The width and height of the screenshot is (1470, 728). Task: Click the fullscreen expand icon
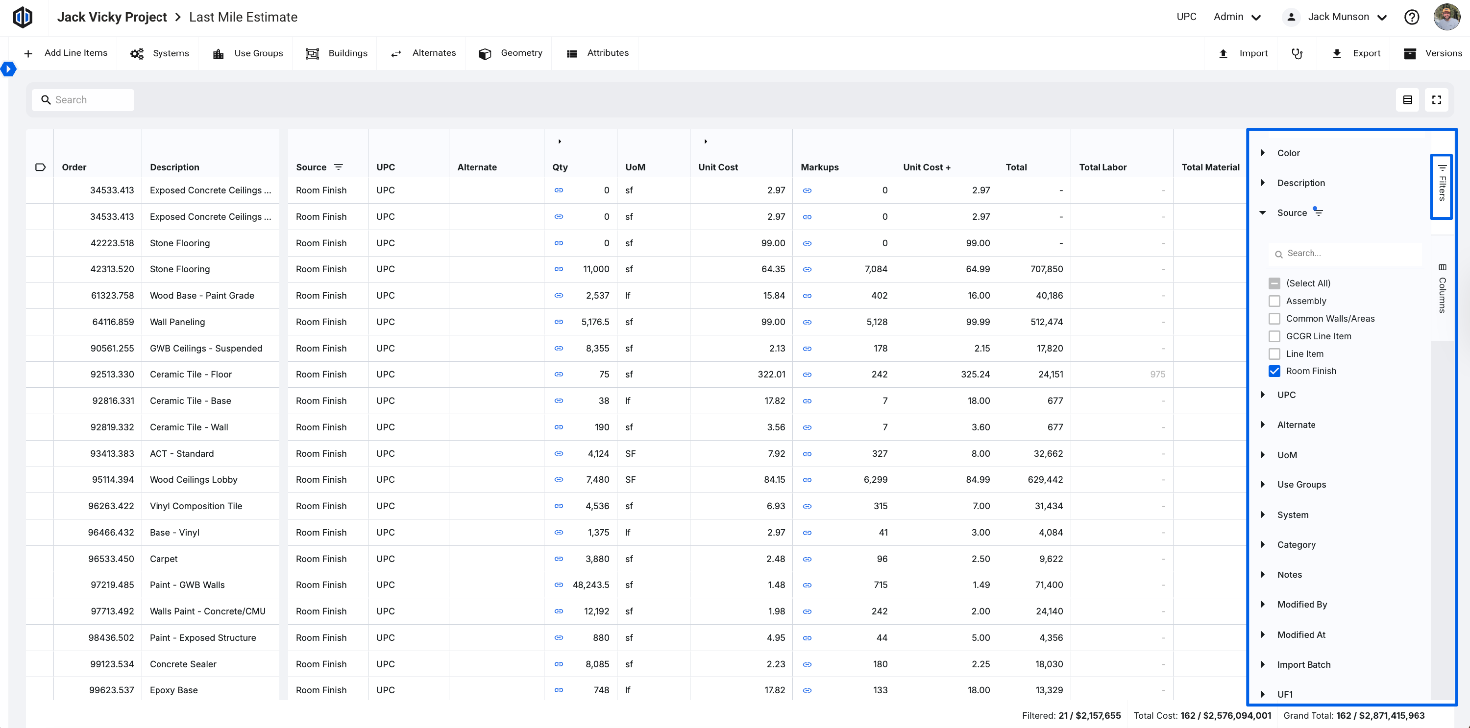click(1436, 100)
